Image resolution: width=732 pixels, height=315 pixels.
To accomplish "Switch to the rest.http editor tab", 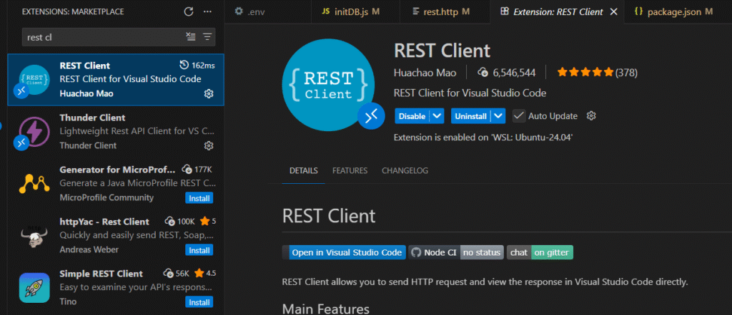I will coord(445,11).
